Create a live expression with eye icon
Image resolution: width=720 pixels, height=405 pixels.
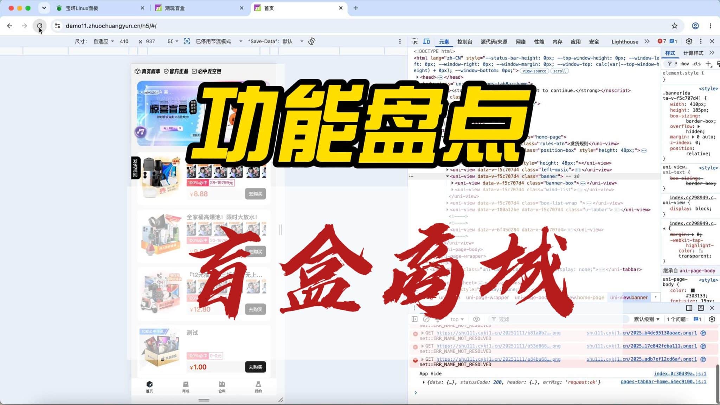476,319
